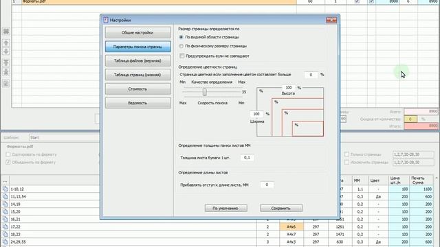Open 'Таблица файлов (верхняя)' section
Screen dimensions: 440x247
coord(137,60)
